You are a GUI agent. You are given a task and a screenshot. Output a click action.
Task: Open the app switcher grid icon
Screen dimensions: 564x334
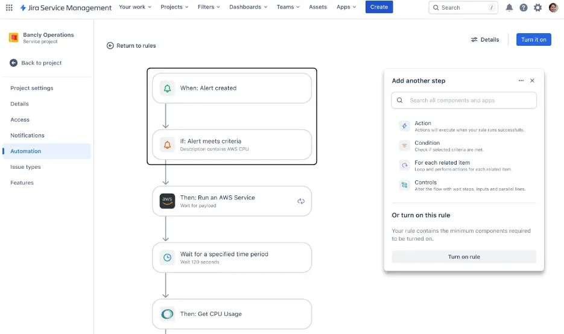pyautogui.click(x=9, y=7)
